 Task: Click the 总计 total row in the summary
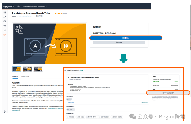tap(166, 89)
